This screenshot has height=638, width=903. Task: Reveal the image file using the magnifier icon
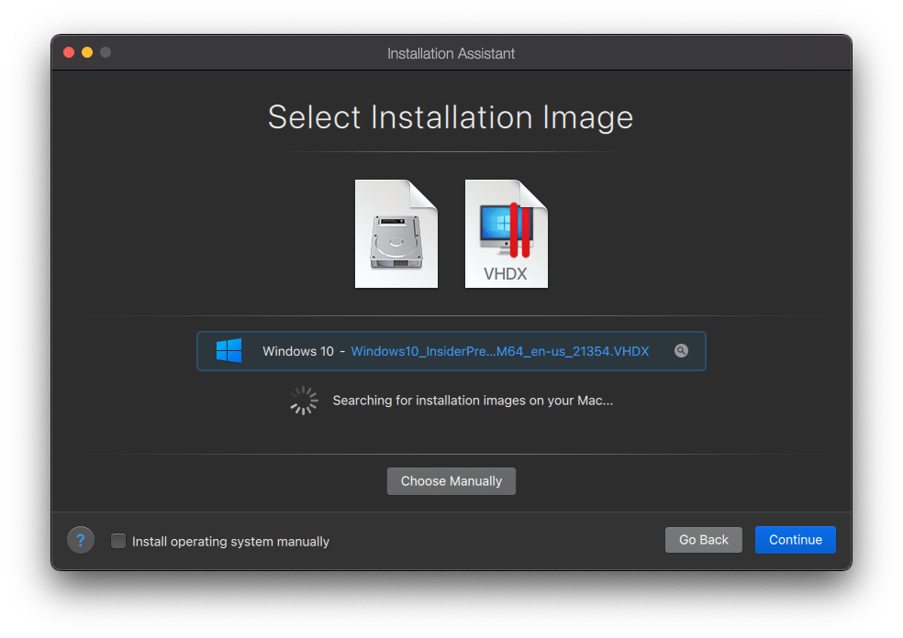681,351
